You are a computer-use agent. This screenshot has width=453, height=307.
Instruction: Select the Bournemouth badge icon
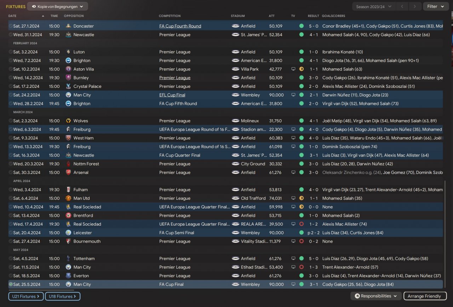click(x=68, y=241)
